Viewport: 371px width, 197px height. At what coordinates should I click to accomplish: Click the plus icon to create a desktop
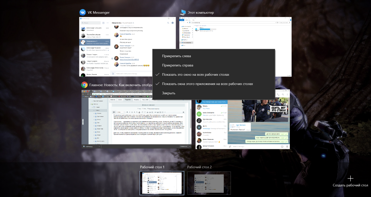coord(350,178)
